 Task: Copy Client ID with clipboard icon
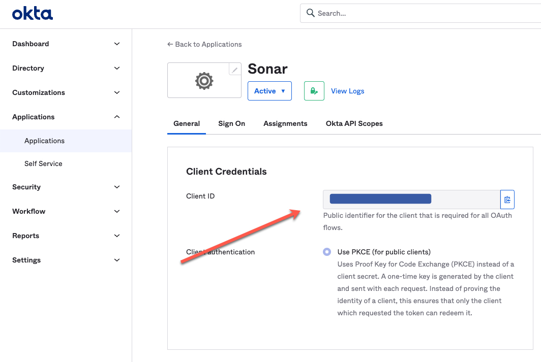507,200
